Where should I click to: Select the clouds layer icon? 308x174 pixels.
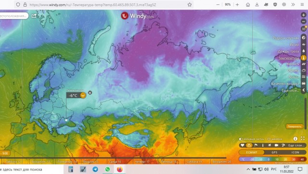click(304, 70)
